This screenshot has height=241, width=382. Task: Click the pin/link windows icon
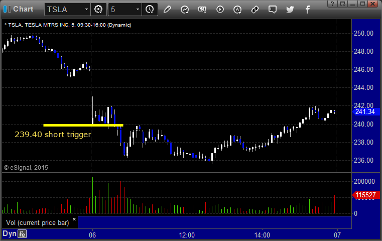[x=255, y=10]
